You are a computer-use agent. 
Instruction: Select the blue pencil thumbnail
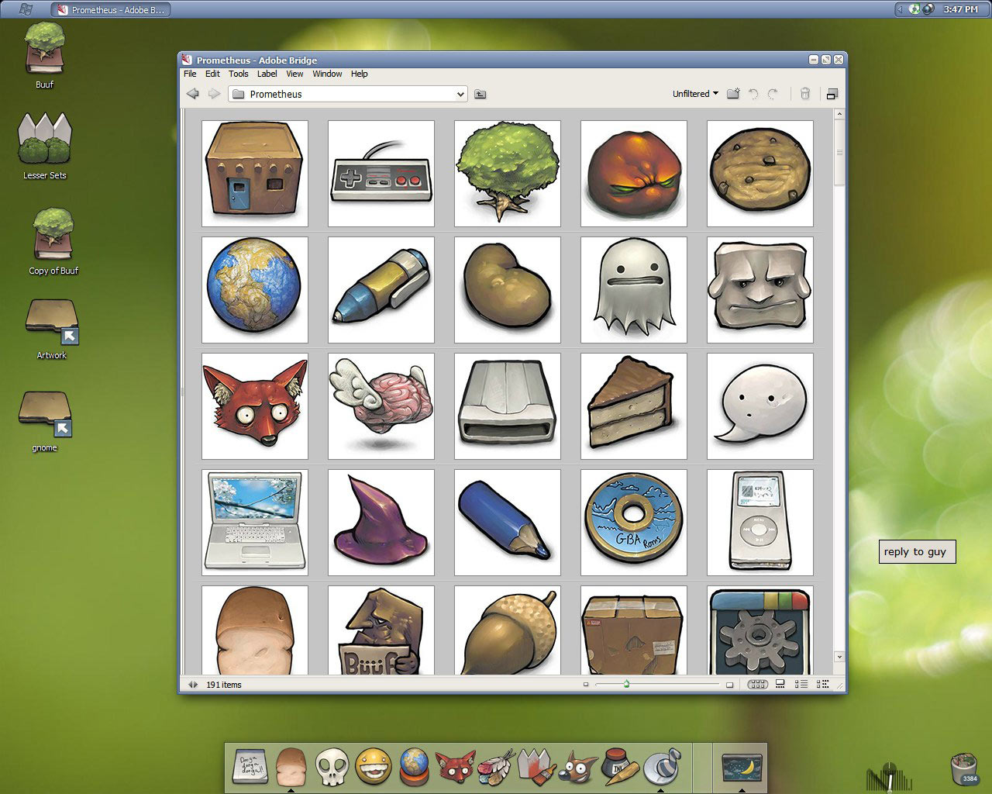point(508,523)
